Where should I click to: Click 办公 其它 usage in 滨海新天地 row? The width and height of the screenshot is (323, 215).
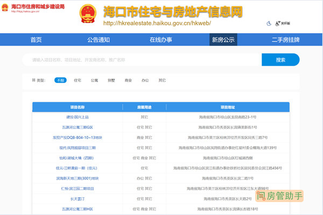tap(144, 178)
